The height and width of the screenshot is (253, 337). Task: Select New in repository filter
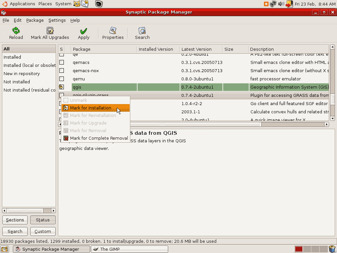coord(29,73)
